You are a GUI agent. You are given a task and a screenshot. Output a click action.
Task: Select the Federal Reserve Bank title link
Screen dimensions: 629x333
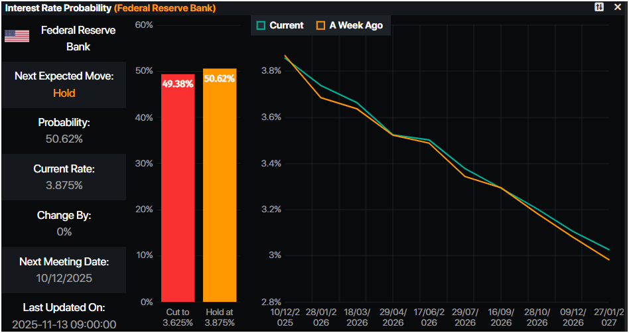click(165, 8)
